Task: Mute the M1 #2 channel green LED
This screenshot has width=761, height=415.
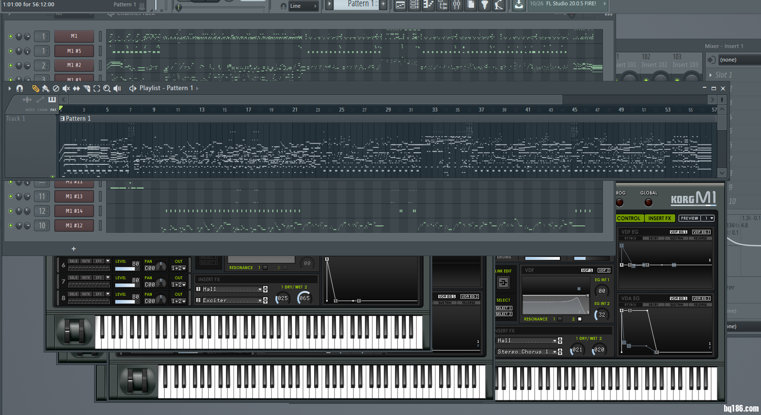Action: point(11,65)
